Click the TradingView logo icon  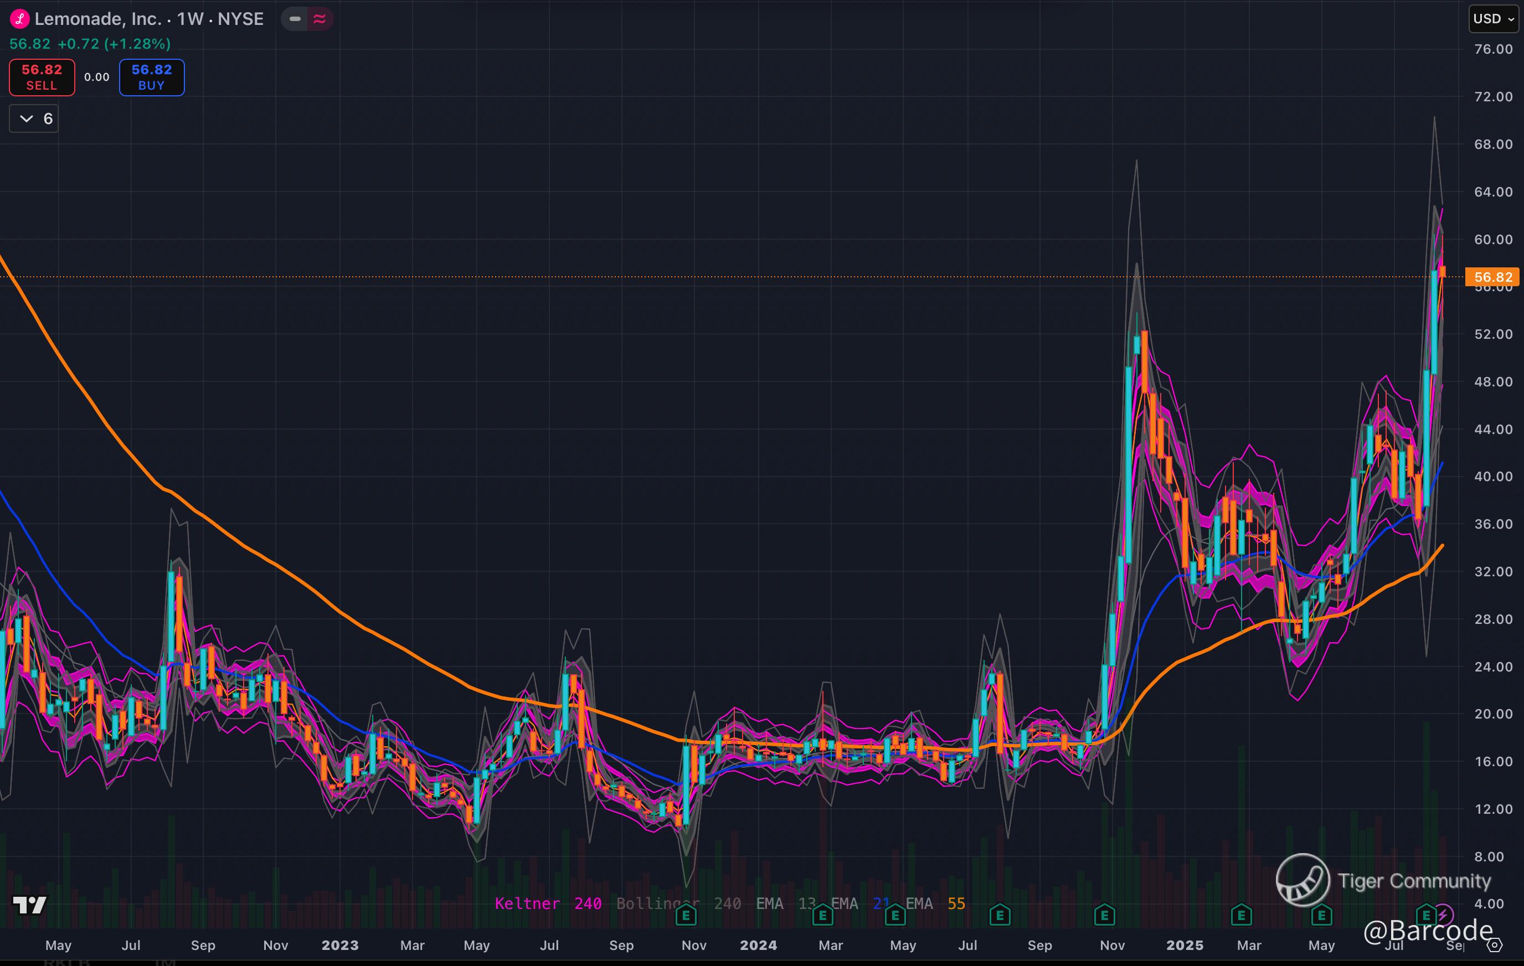30,905
